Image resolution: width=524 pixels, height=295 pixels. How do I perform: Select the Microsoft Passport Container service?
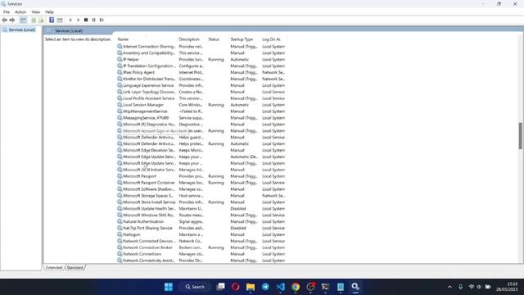(201, 183)
